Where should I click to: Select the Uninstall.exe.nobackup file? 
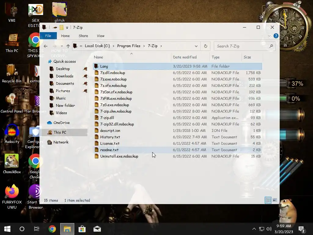click(177, 156)
